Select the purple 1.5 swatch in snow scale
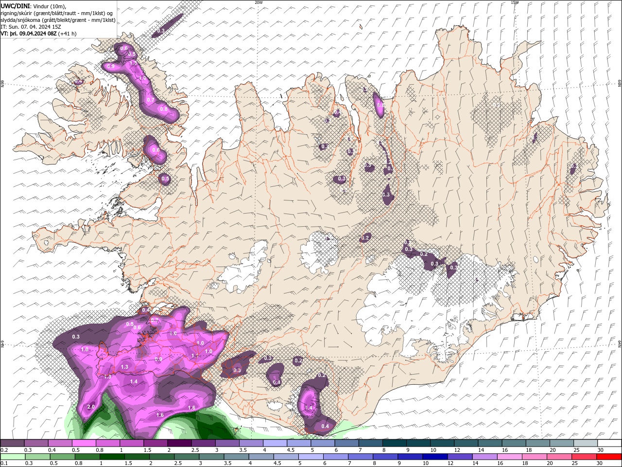This screenshot has height=467, width=622. [x=155, y=443]
